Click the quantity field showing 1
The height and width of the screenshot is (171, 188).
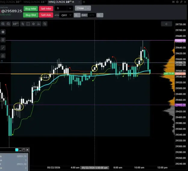pos(61,8)
